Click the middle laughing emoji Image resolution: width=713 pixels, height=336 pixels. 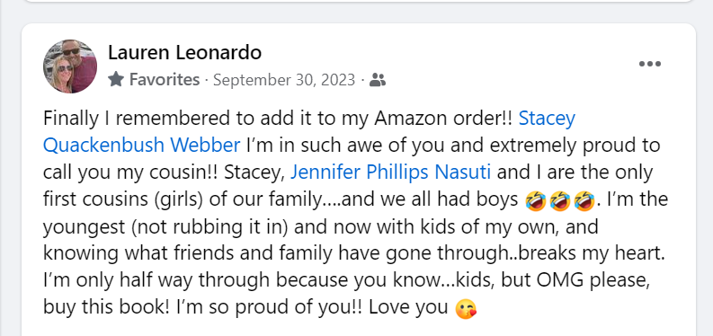pos(560,200)
